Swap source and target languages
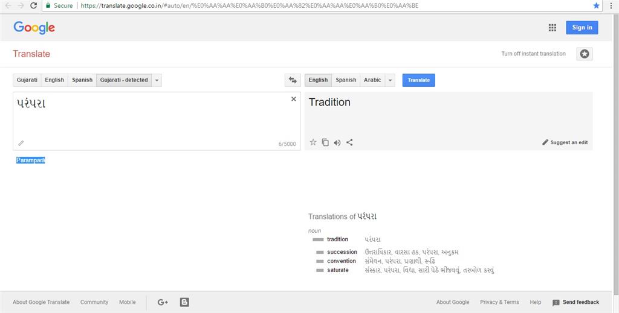Viewport: 619px width, 313px height. click(x=293, y=80)
